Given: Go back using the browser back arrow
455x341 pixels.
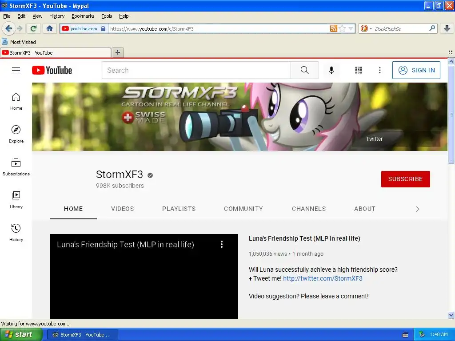Looking at the screenshot, I should tap(8, 28).
